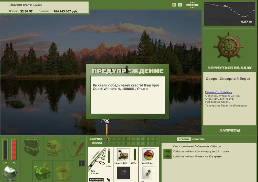
Task: Click the fish icon beside Краснопёрку catch
Action: coord(167,151)
